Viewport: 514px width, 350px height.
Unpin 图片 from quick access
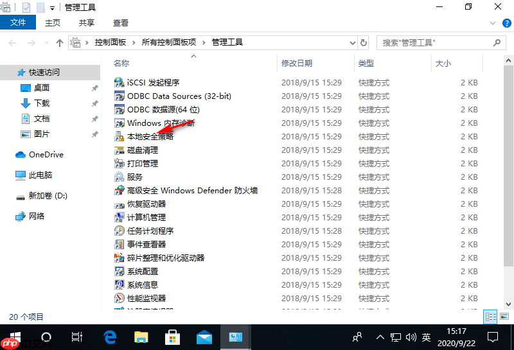[x=94, y=134]
